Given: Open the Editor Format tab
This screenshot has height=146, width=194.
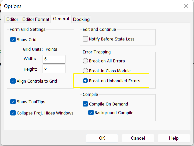Looking at the screenshot, I should (36, 19).
